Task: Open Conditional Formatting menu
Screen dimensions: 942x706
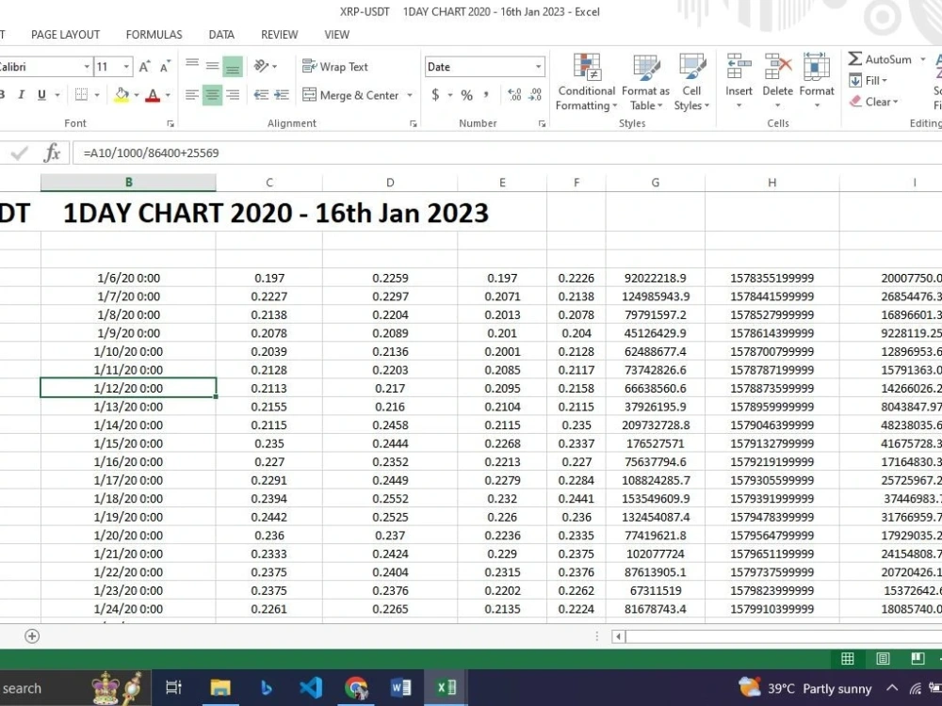Action: (586, 82)
